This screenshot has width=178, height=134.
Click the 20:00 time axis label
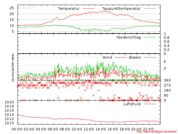point(136,129)
